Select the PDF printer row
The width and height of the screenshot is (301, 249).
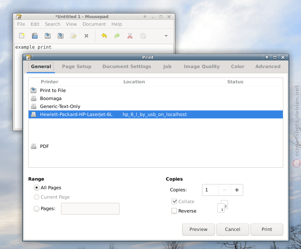point(156,147)
